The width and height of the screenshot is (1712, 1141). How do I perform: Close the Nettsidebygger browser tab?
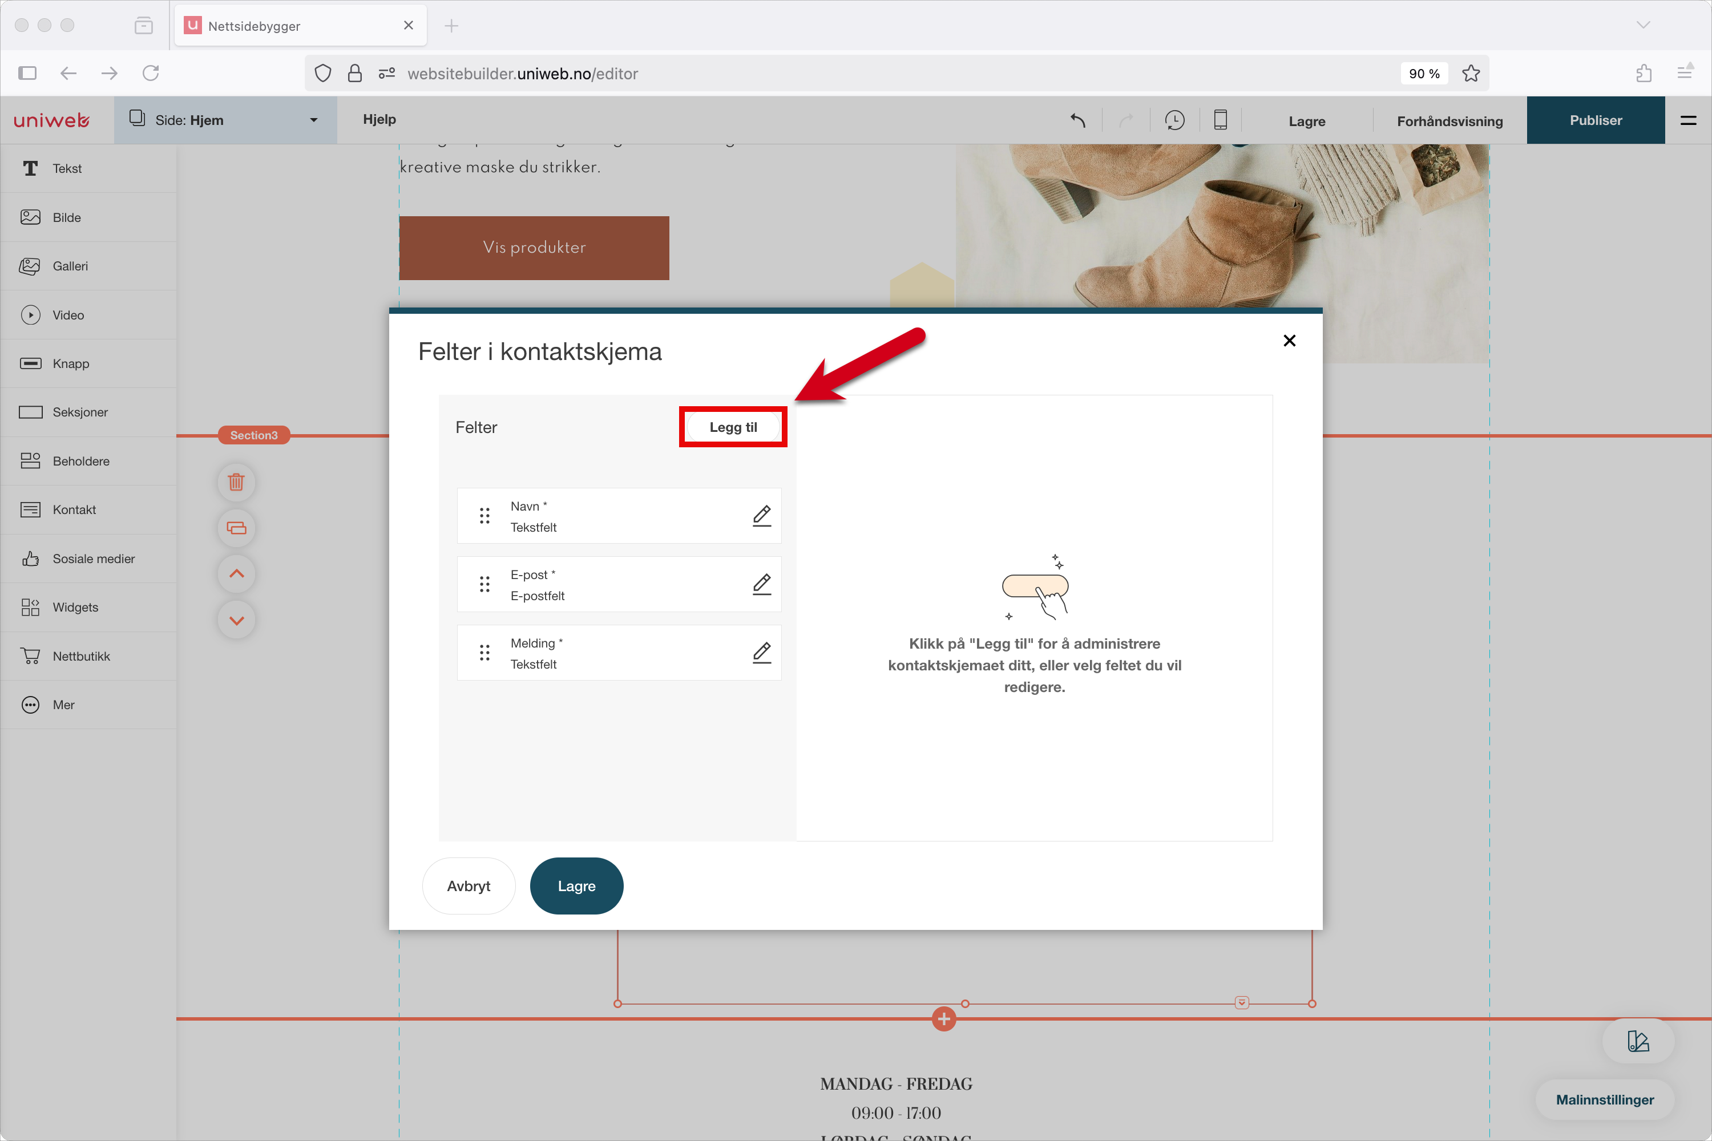pos(409,26)
